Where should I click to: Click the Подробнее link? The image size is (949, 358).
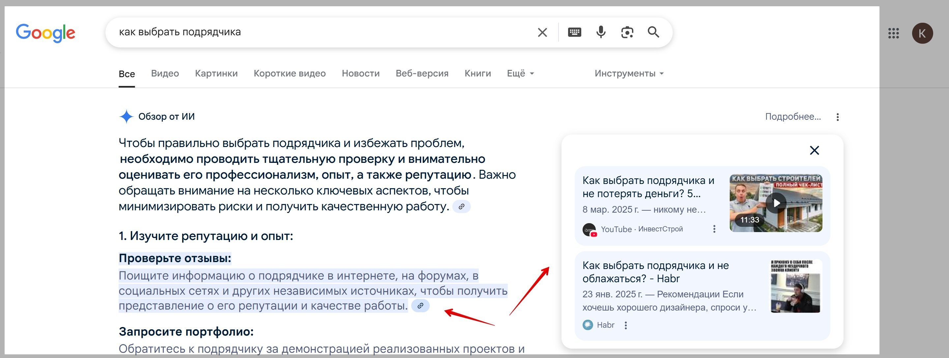coord(793,117)
